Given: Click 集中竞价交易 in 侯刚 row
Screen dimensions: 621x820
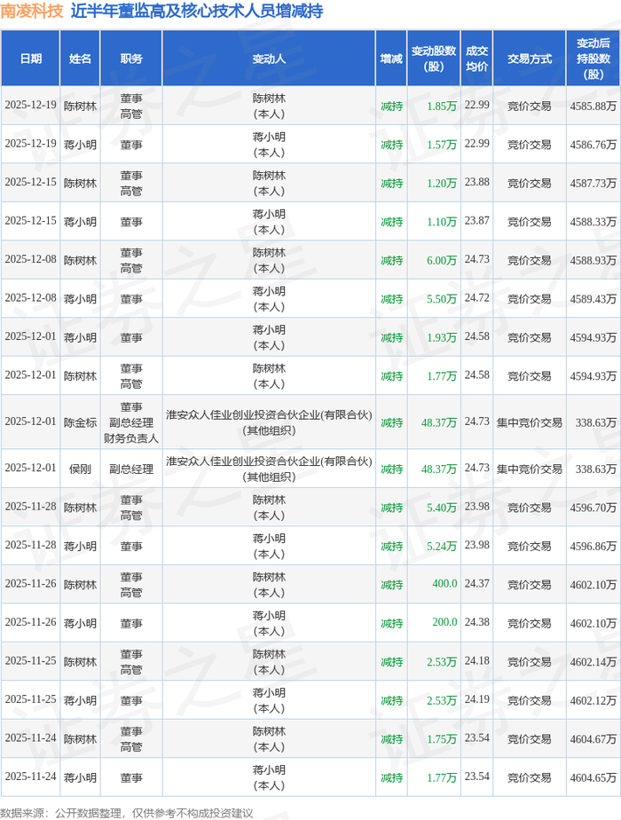Looking at the screenshot, I should (x=530, y=469).
